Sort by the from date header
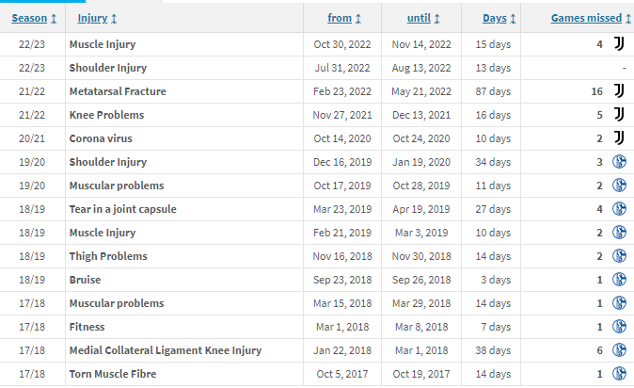The image size is (634, 388). (340, 18)
